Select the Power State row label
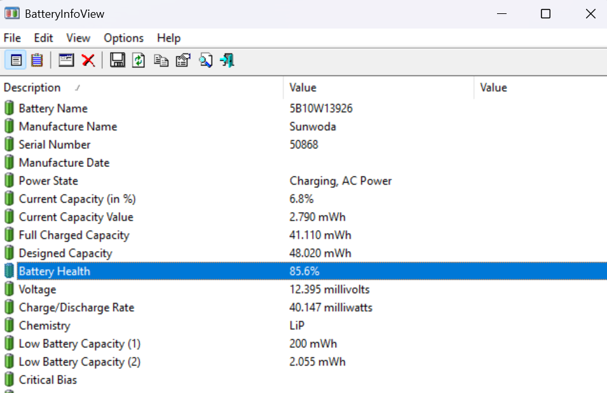The height and width of the screenshot is (393, 607). point(48,181)
